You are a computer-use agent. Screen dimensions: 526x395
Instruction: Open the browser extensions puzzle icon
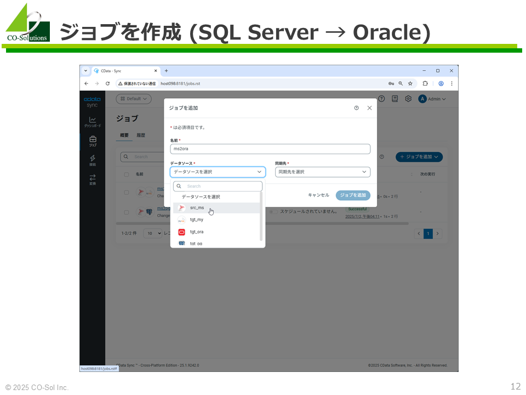tap(425, 83)
